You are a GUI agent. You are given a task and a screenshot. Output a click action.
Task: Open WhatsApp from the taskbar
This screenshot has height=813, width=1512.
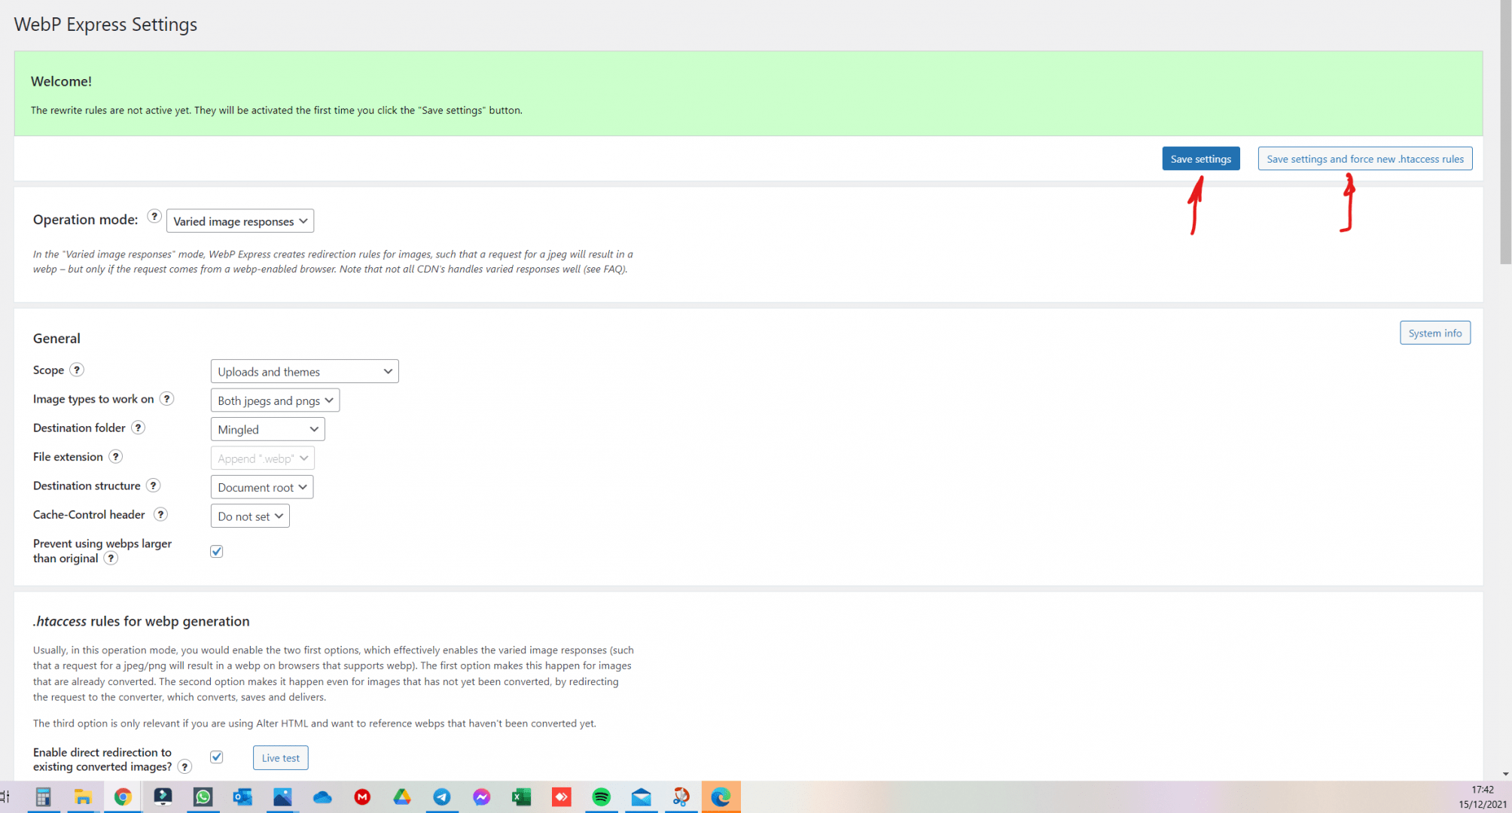(203, 796)
